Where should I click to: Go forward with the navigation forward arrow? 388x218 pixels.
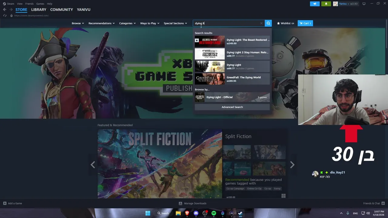coord(11,10)
